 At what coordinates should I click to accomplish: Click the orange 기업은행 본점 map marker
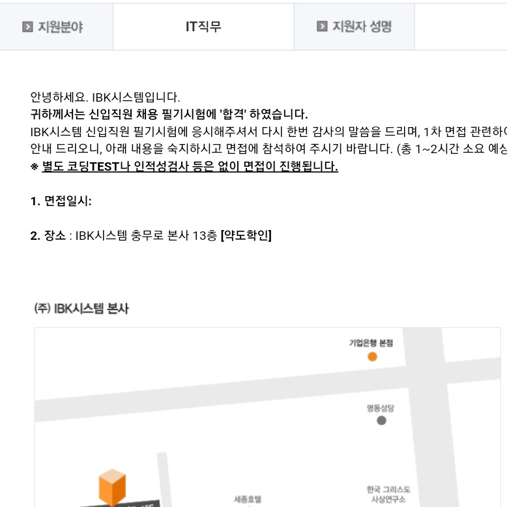[x=372, y=356]
